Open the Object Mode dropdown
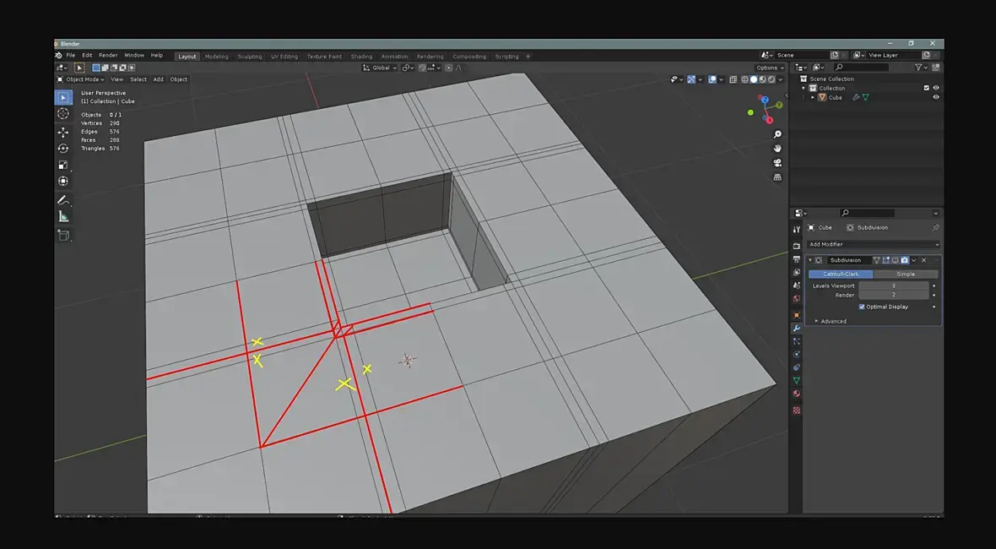 [x=81, y=79]
